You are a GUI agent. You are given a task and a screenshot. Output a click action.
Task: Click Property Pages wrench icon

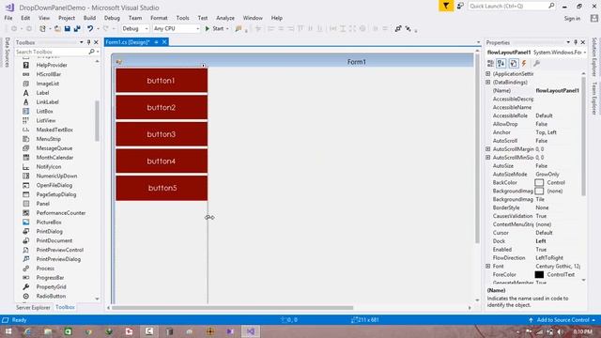536,64
